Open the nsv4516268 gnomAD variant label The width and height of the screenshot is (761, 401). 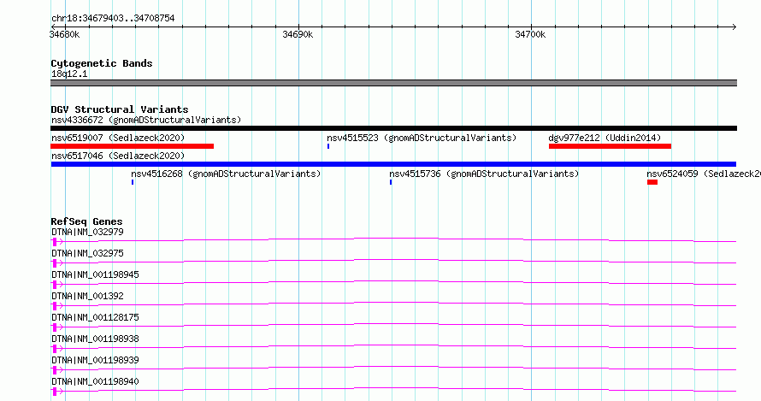pos(226,174)
